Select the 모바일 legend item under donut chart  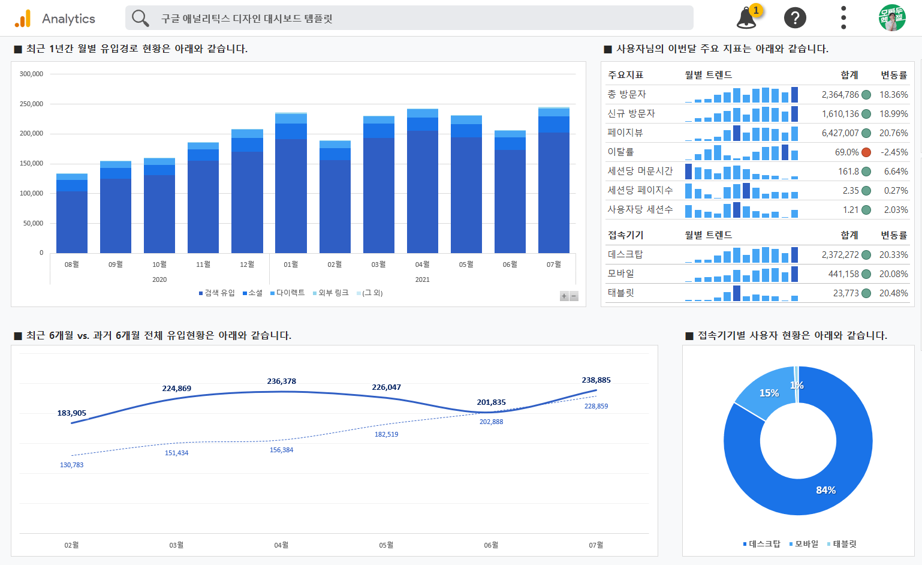804,544
